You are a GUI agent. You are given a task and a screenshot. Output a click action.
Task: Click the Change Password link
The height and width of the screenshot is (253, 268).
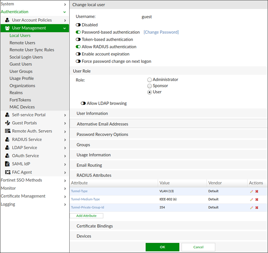click(161, 32)
